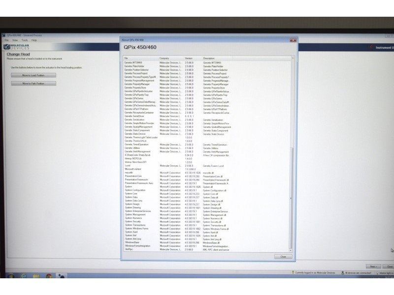Select the System.Design row
The image size is (394, 295).
click(x=177, y=204)
